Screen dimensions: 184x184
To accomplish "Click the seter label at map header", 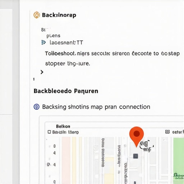I will pyautogui.click(x=178, y=132).
